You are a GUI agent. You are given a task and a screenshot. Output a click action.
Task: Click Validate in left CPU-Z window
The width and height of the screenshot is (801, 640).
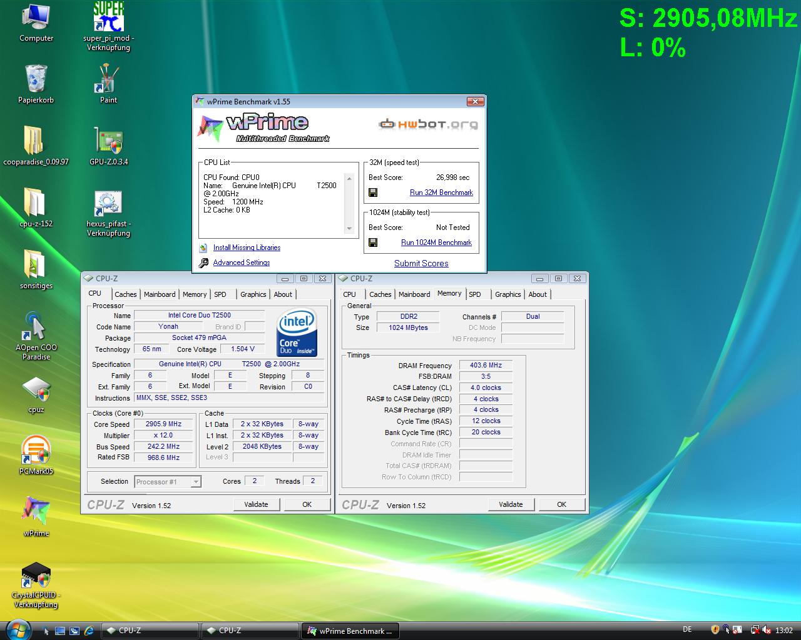(256, 504)
